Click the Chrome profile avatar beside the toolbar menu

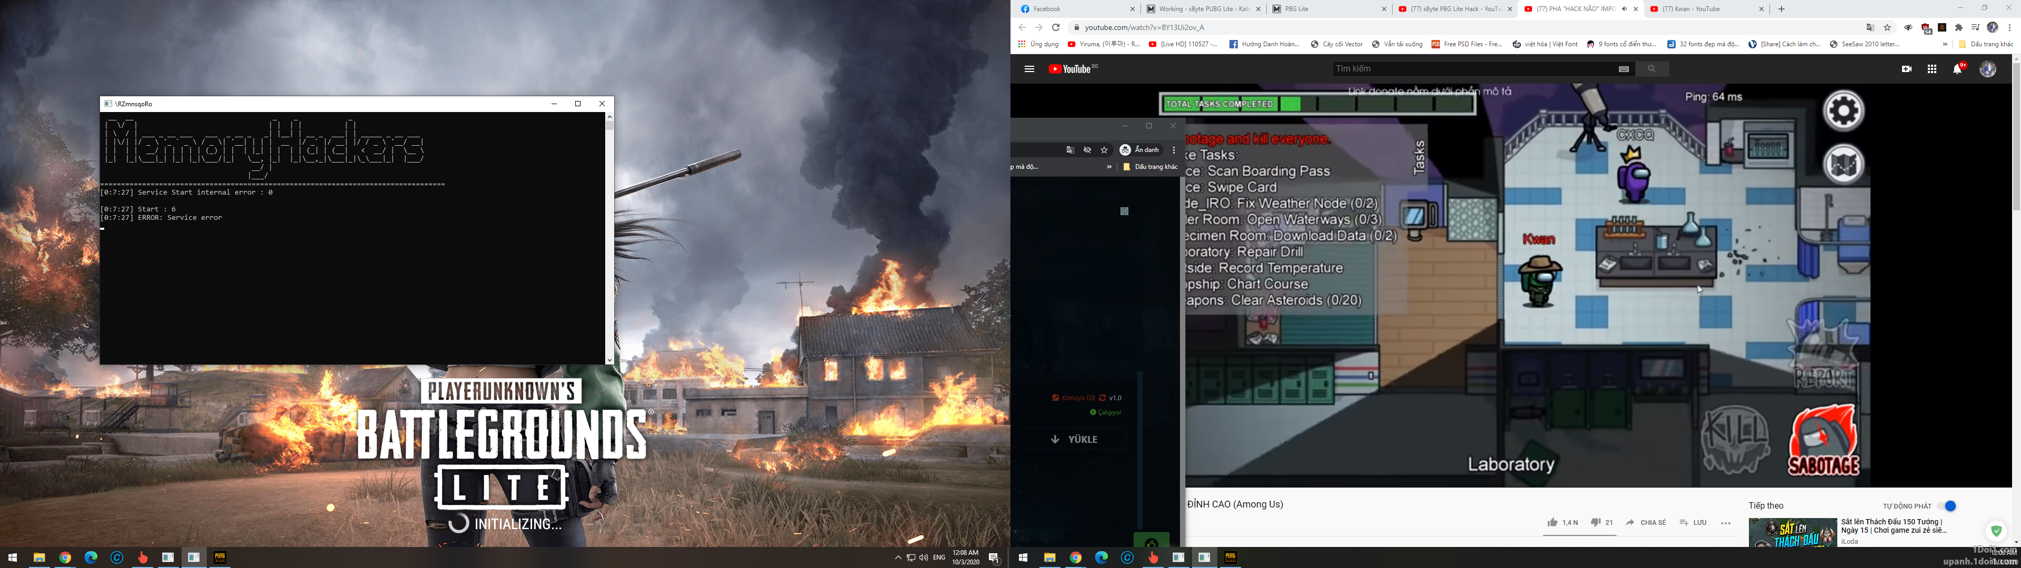[x=1992, y=27]
